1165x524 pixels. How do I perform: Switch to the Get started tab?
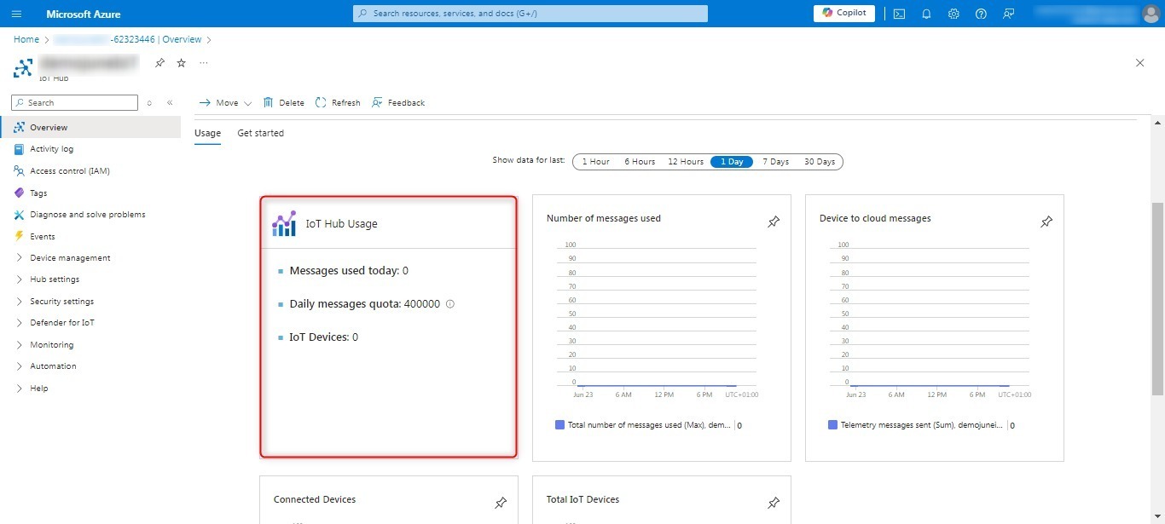point(260,133)
